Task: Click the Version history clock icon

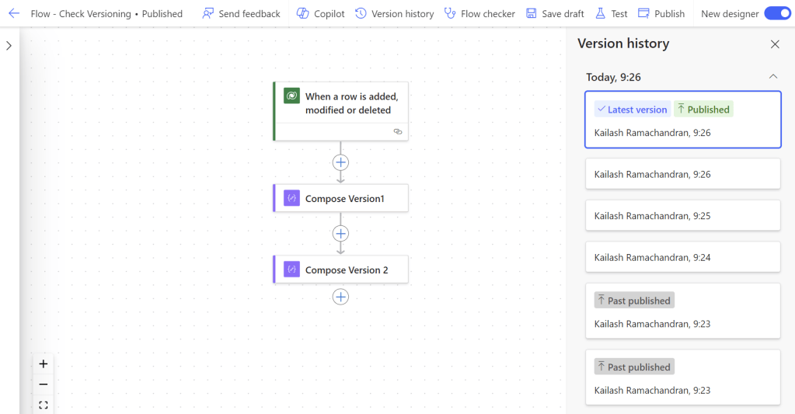Action: pos(361,13)
